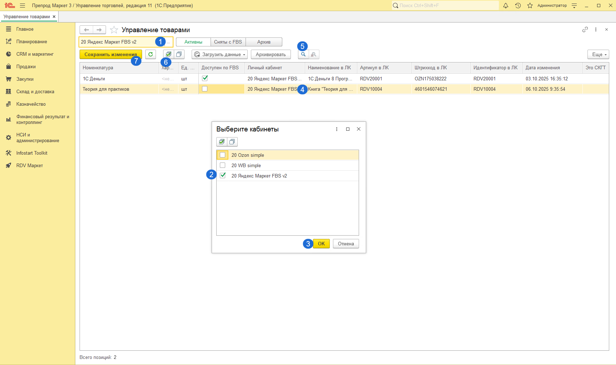Click the green refresh icon in toolbar

151,54
